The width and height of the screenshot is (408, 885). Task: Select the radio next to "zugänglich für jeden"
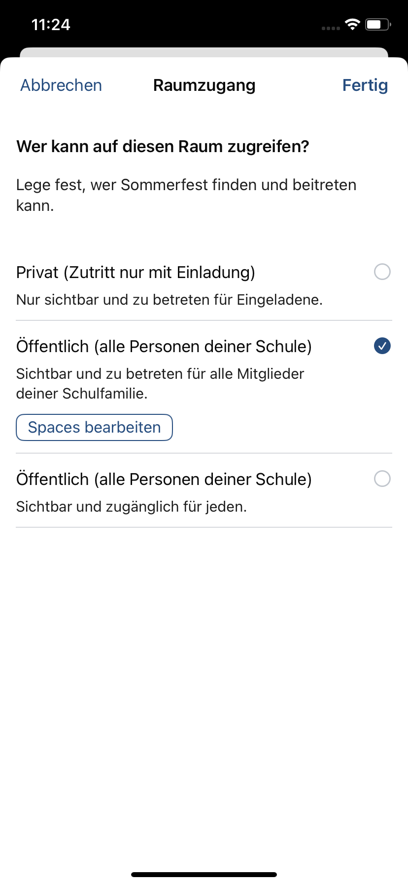click(382, 479)
